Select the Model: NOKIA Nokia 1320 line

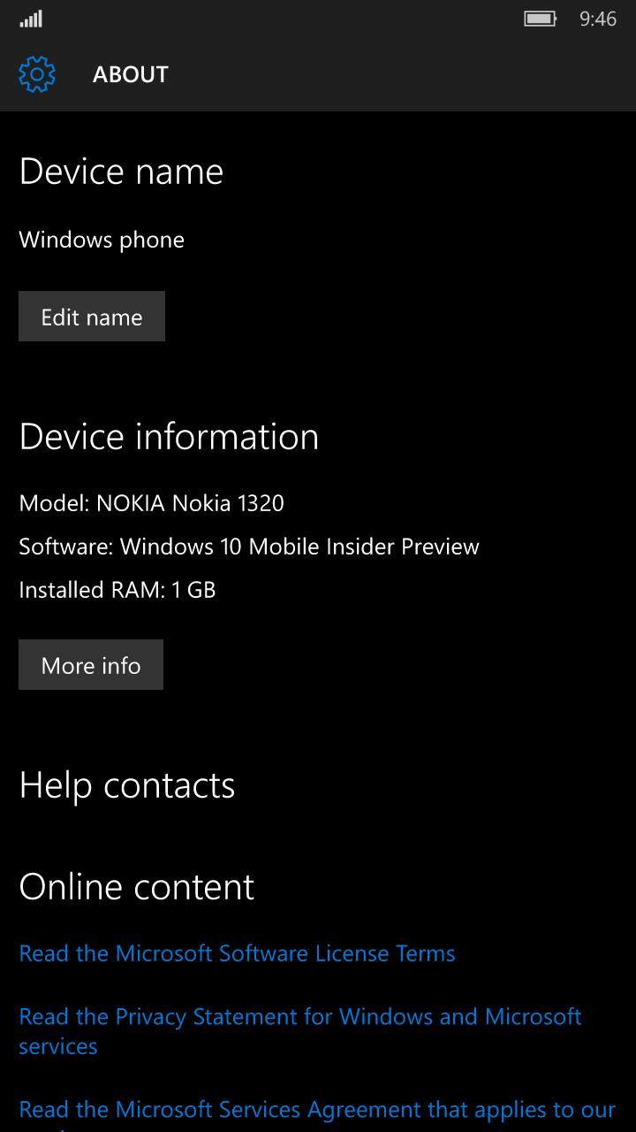coord(152,503)
